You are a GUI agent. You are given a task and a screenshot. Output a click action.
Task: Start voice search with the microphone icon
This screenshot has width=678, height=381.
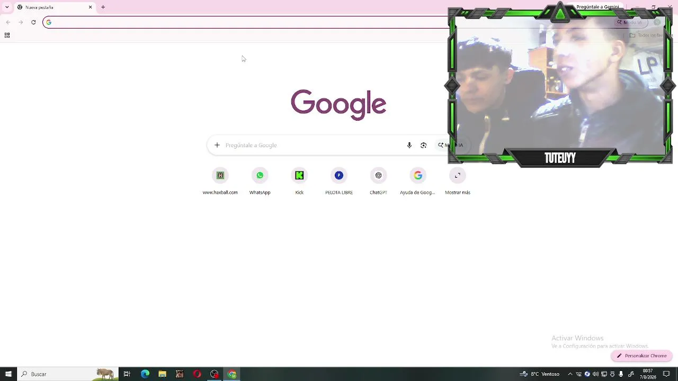pos(409,145)
